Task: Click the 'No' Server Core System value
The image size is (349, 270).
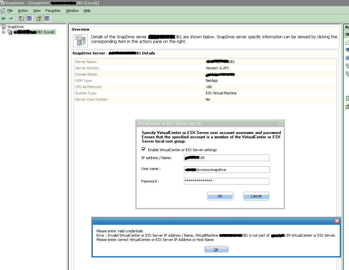Action: (208, 99)
